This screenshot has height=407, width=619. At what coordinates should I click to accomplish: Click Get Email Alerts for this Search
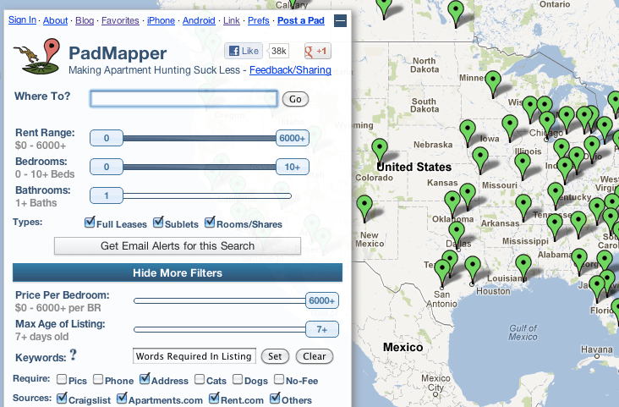point(178,245)
